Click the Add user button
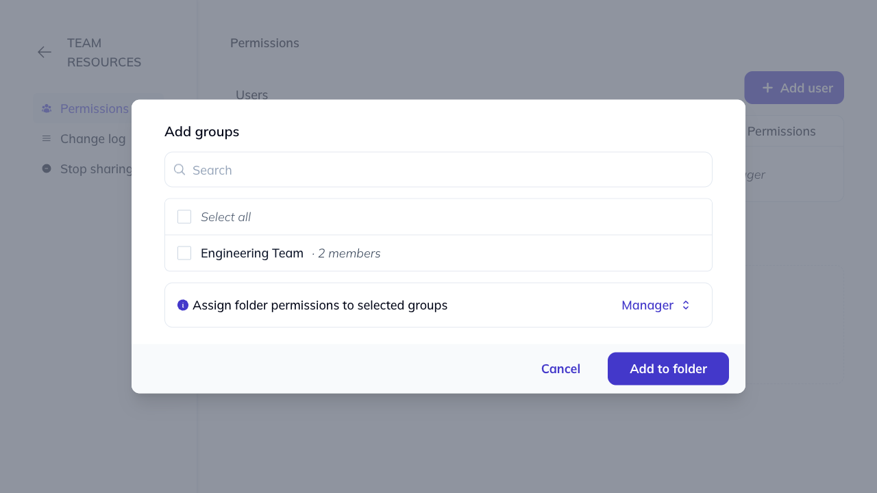The image size is (877, 493). point(794,88)
